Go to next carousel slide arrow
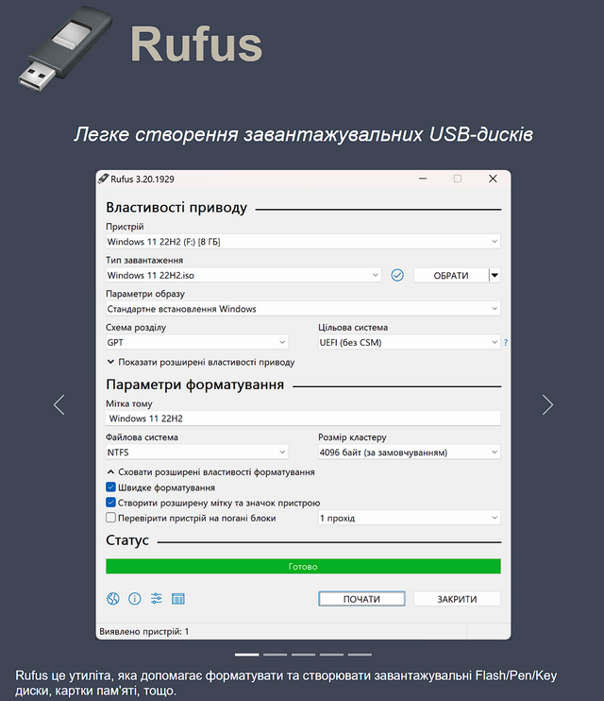 (547, 404)
